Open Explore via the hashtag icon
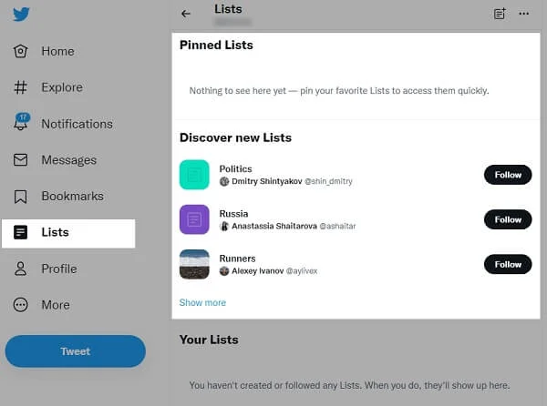547x406 pixels. tap(20, 87)
